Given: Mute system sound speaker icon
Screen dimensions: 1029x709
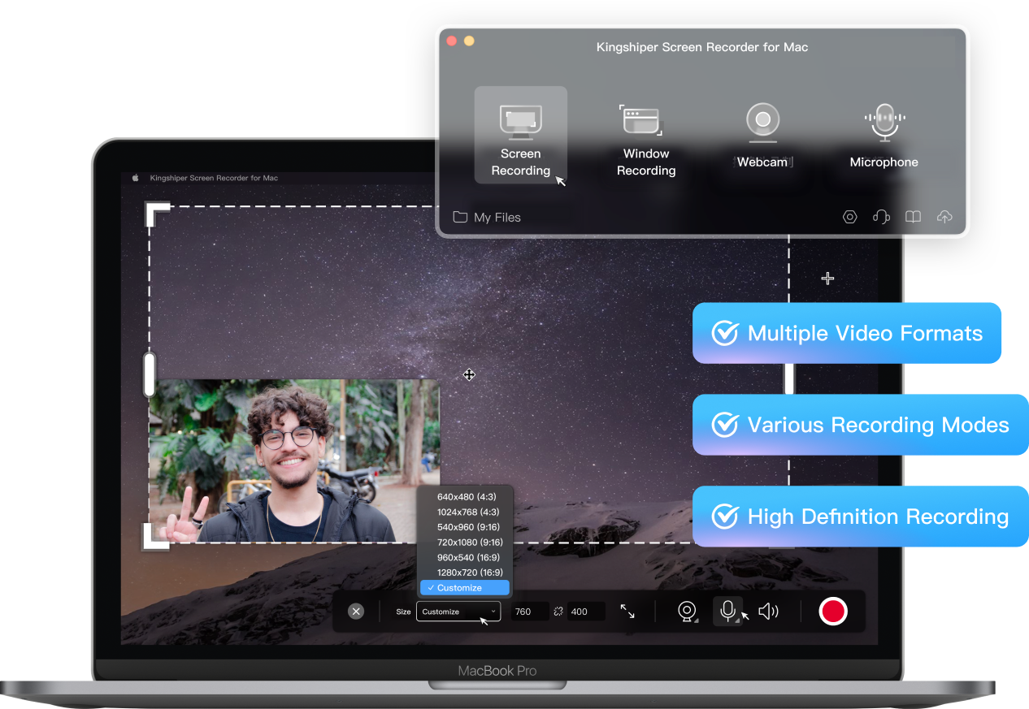Looking at the screenshot, I should point(768,612).
